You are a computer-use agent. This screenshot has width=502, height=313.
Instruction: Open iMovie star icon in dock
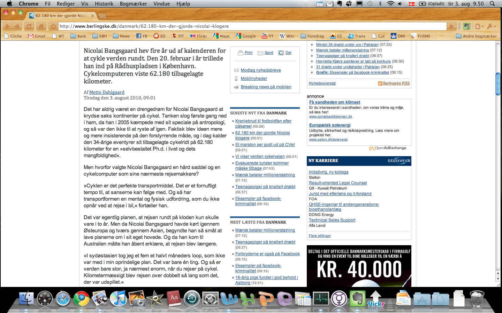[x=155, y=298]
